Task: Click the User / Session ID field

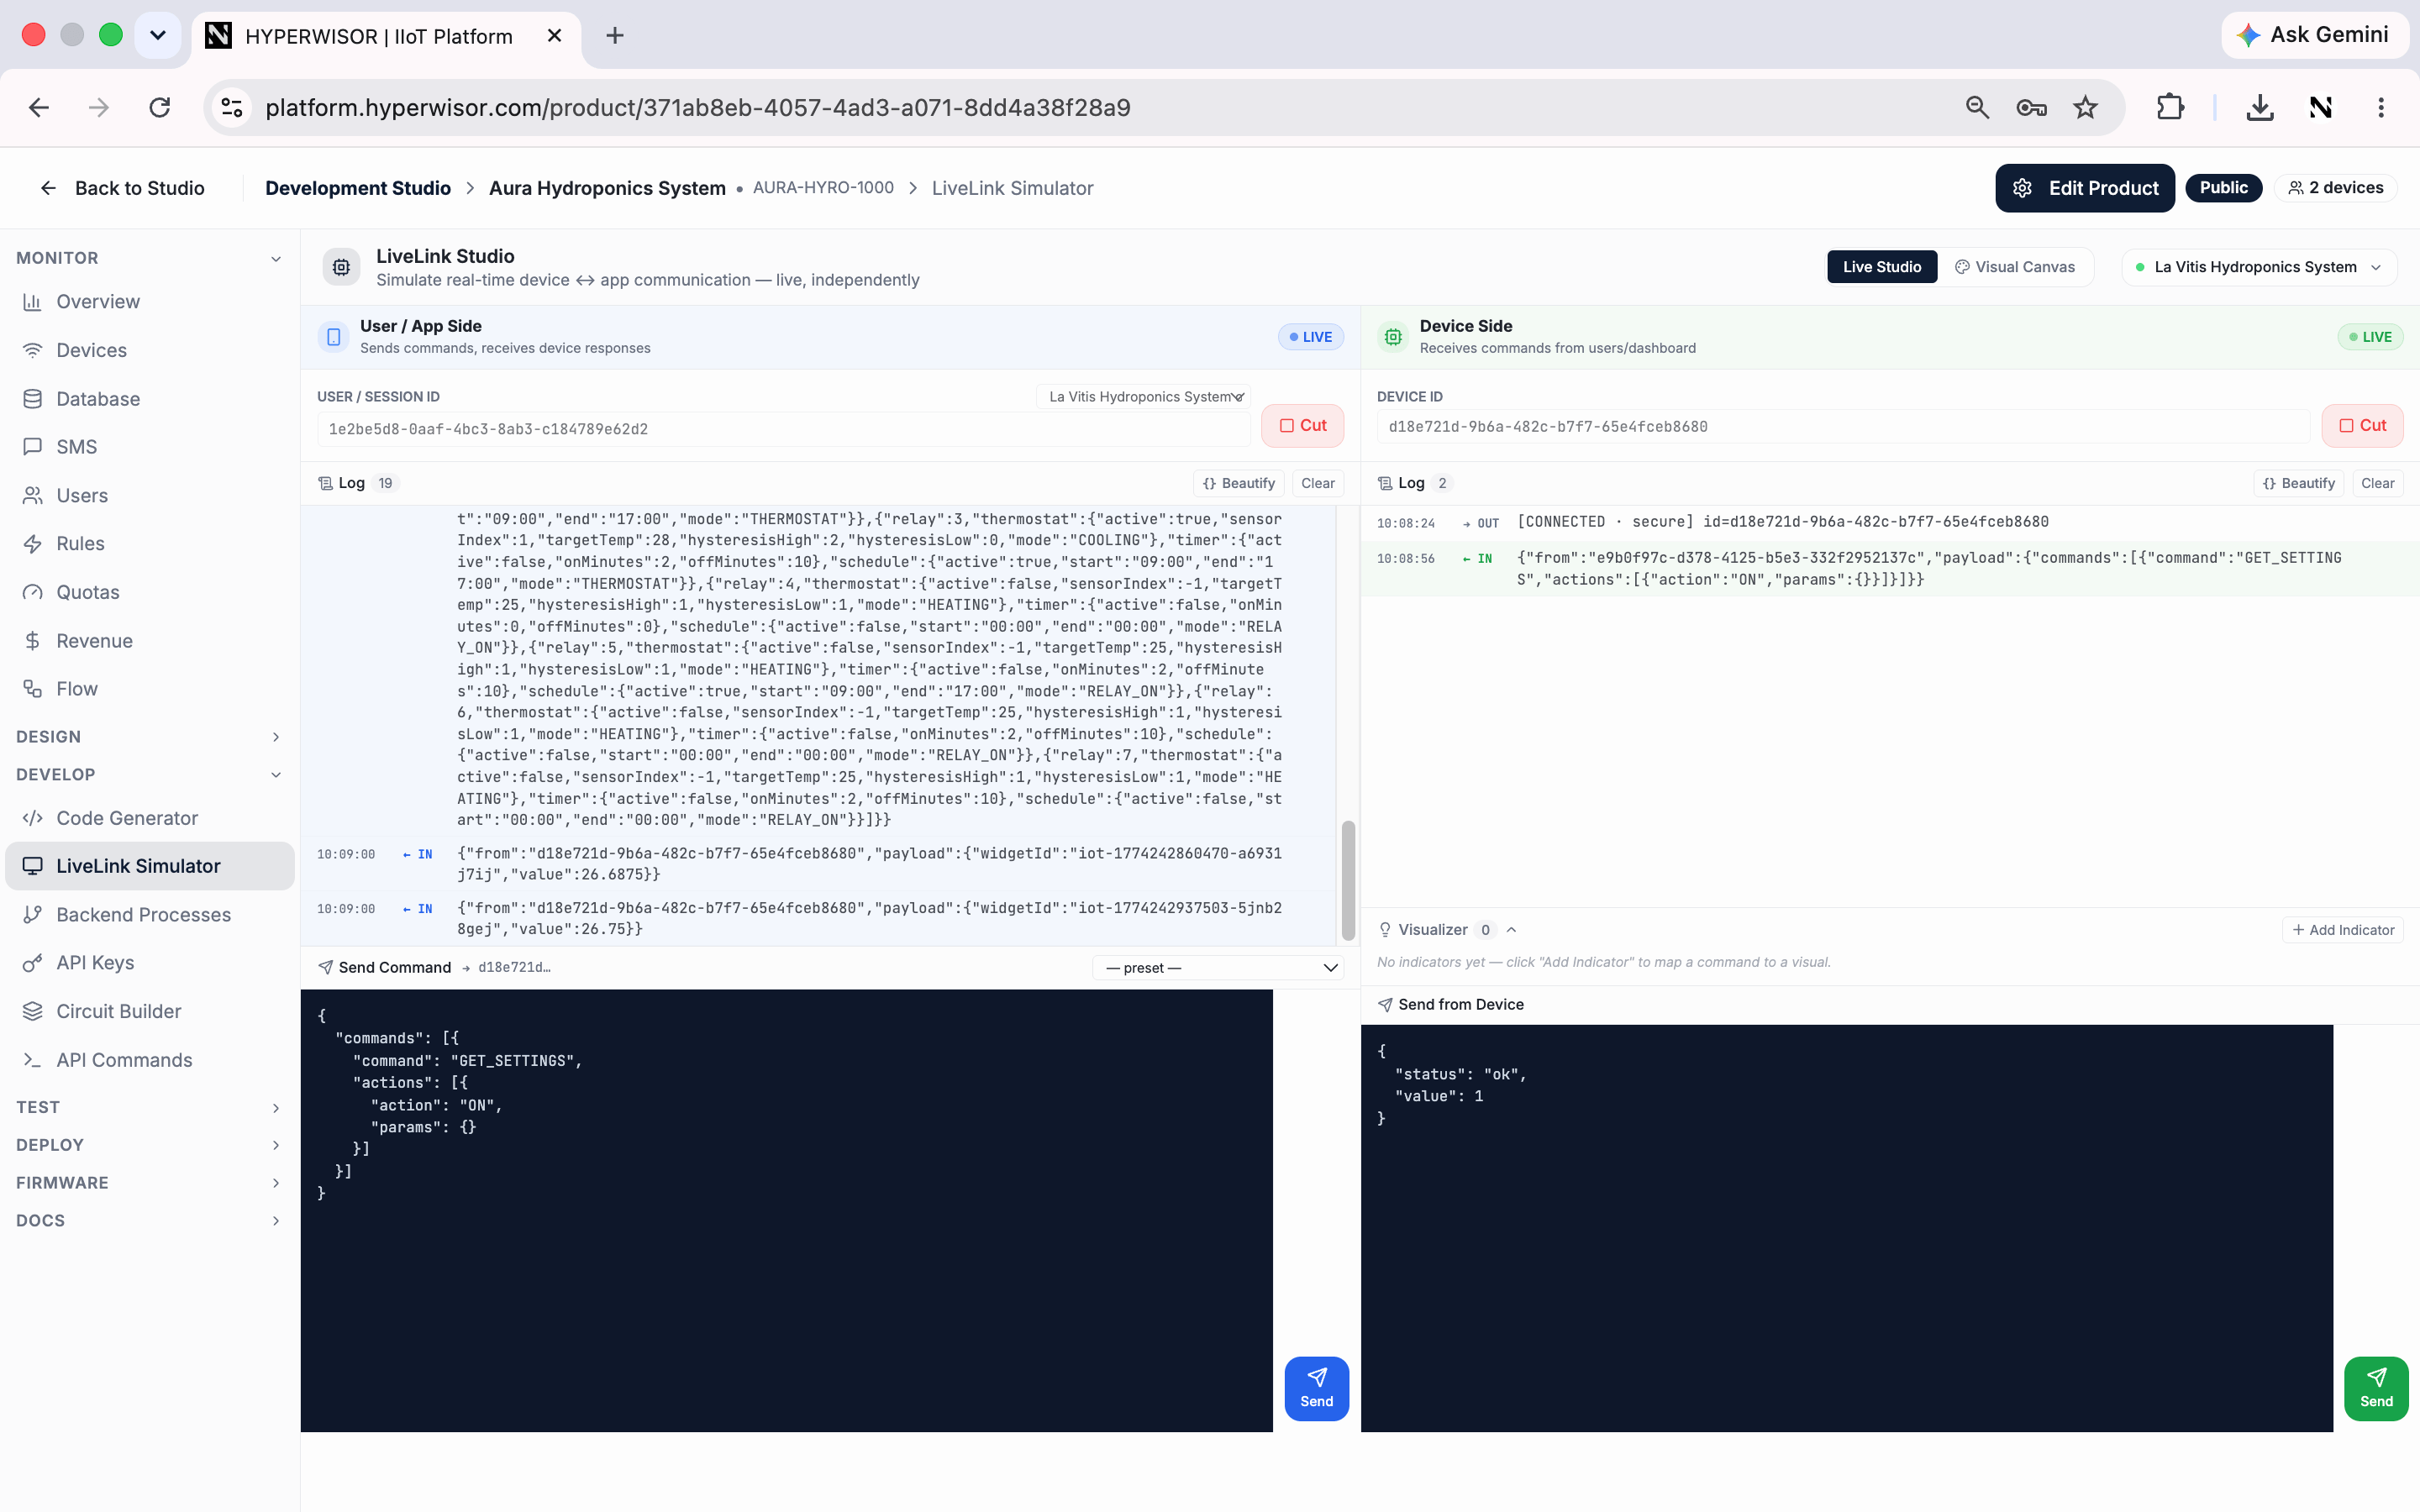Action: (x=784, y=429)
